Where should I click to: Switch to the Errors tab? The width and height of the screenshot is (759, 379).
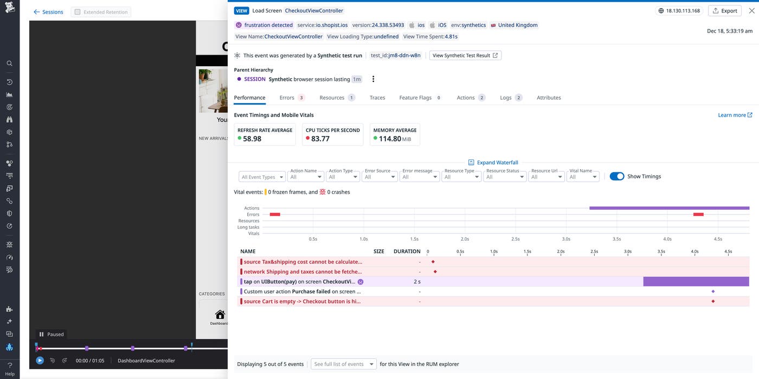tap(287, 98)
